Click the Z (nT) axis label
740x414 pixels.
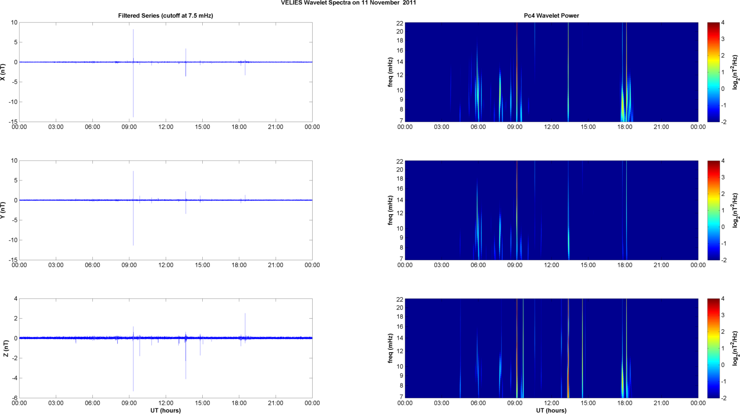pos(6,348)
